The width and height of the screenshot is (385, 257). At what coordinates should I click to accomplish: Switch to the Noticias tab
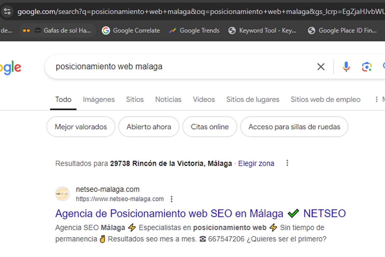click(168, 99)
